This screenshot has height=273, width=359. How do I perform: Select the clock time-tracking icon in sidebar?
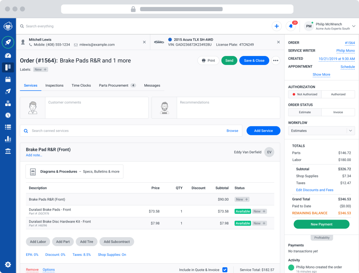(7, 115)
